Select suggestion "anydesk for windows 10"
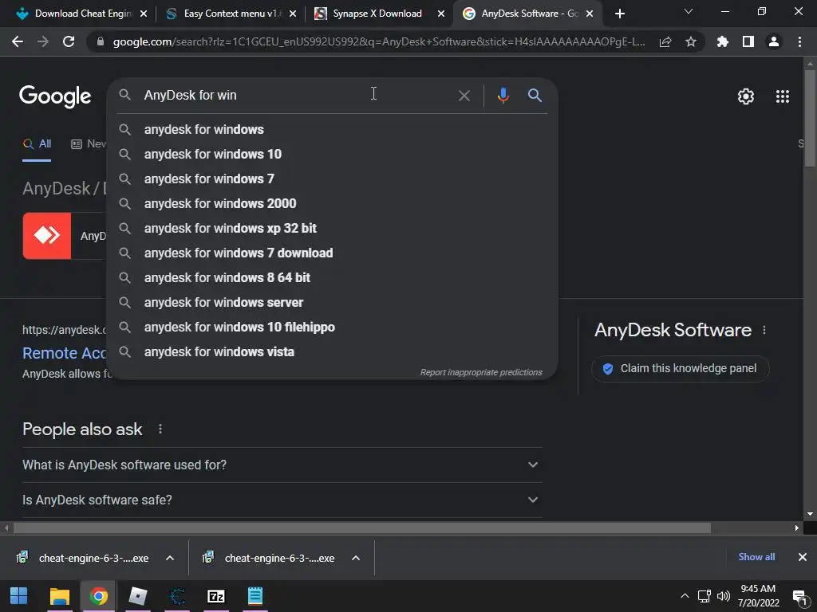 click(333, 154)
